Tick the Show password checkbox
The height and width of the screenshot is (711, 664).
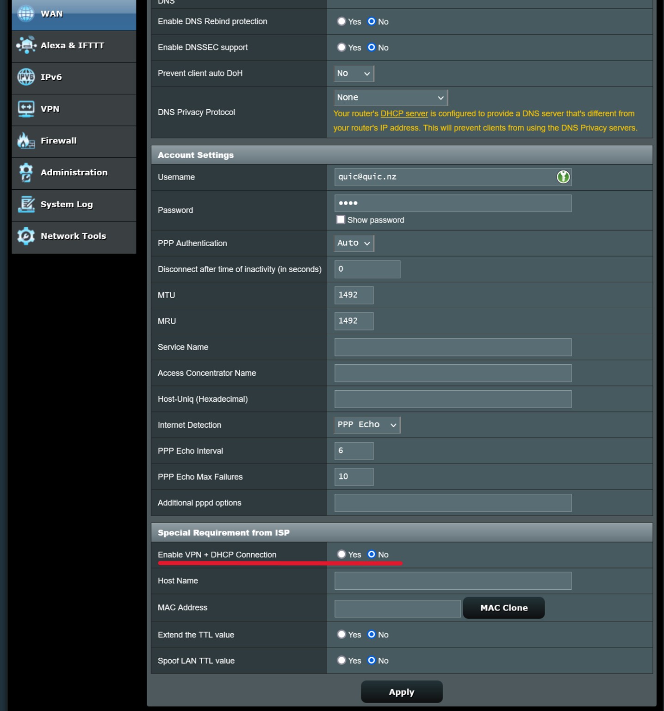[341, 220]
